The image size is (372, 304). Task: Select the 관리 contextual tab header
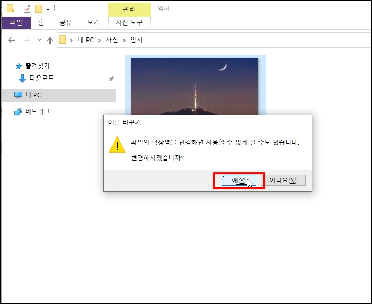129,9
